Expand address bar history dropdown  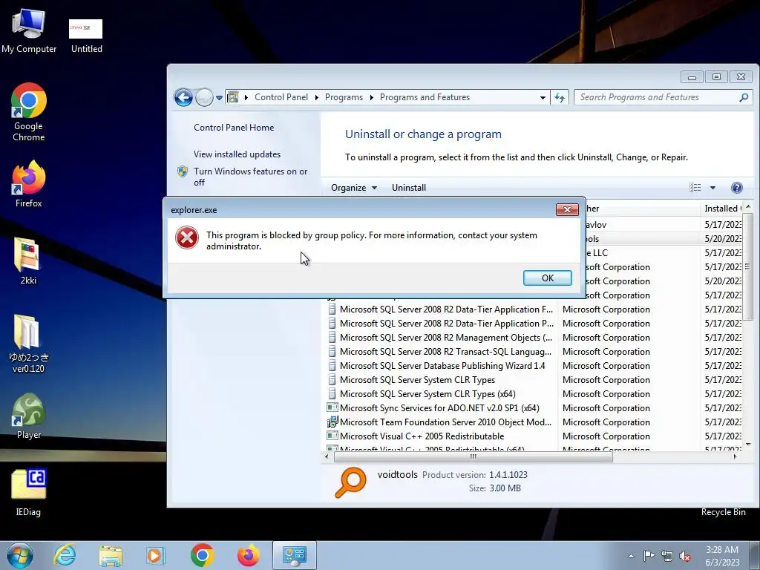coord(543,97)
